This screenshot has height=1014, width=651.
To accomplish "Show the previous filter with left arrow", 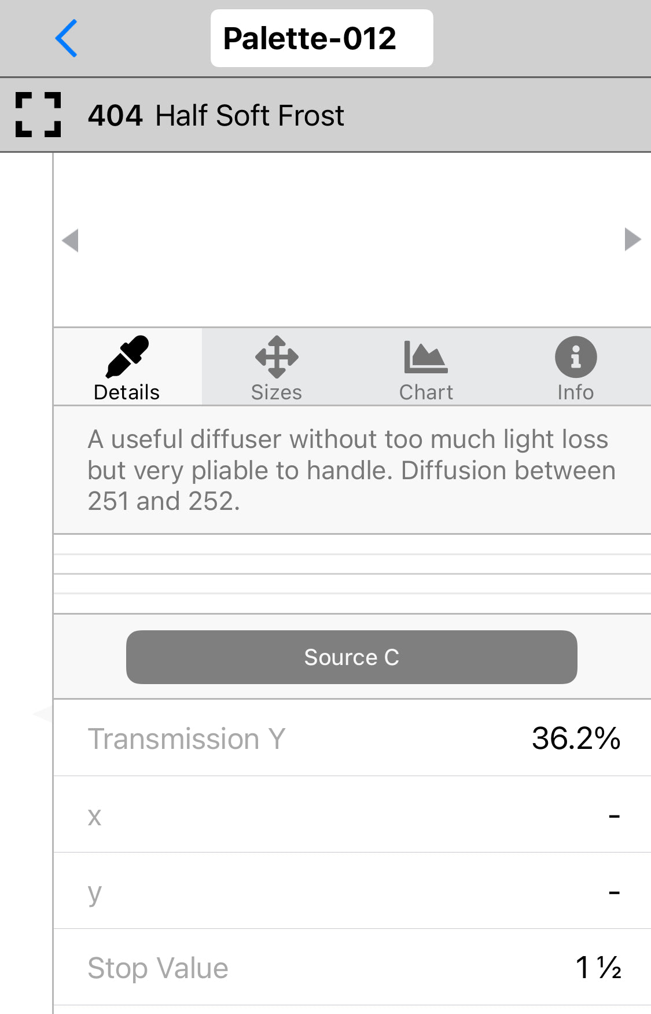I will pos(70,240).
